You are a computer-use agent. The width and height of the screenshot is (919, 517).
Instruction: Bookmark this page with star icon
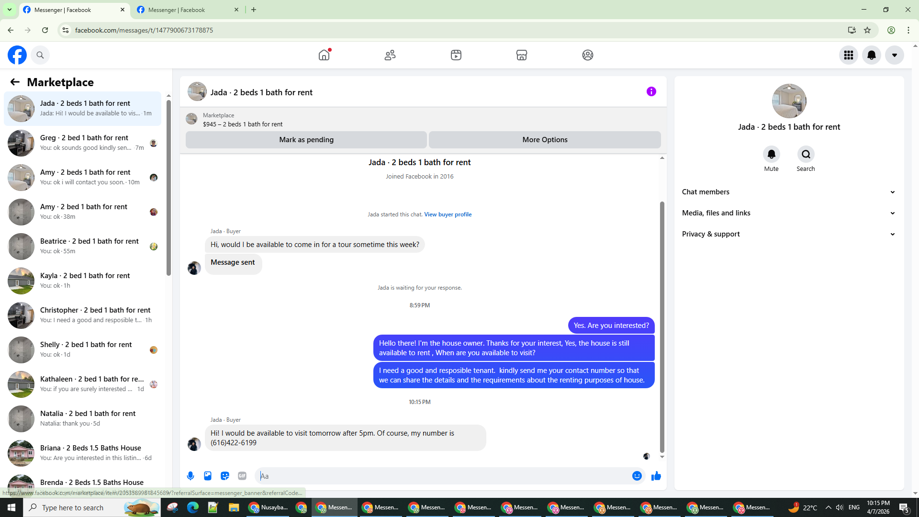[867, 30]
